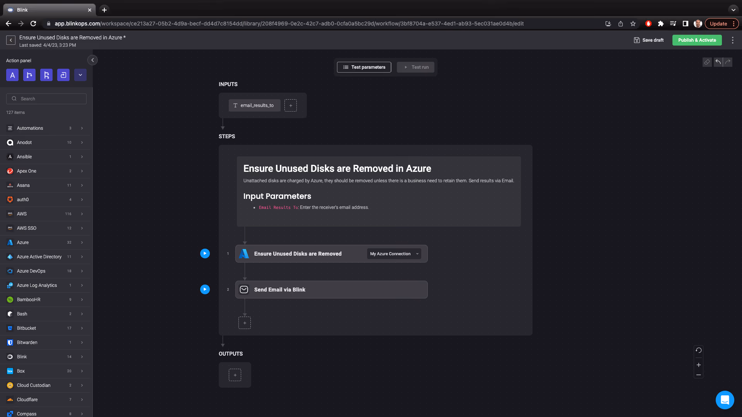742x417 pixels.
Task: Click the description note card title
Action: pos(337,169)
